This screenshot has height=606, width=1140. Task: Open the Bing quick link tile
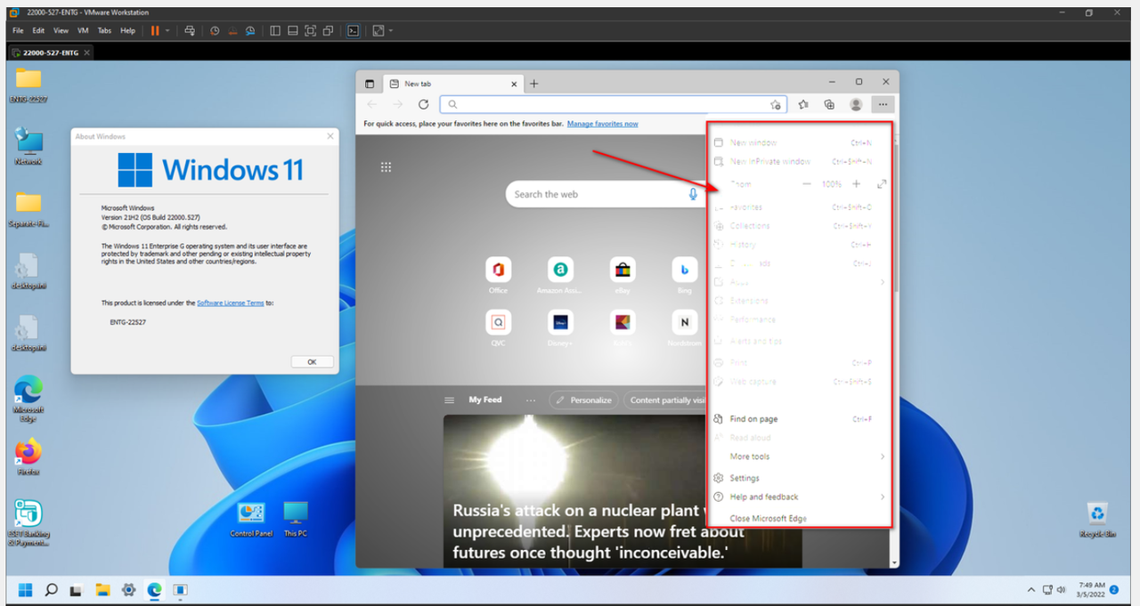coord(685,270)
